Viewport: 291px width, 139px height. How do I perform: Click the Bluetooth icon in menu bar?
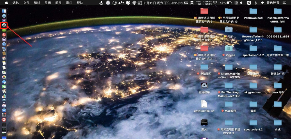tap(256, 3)
